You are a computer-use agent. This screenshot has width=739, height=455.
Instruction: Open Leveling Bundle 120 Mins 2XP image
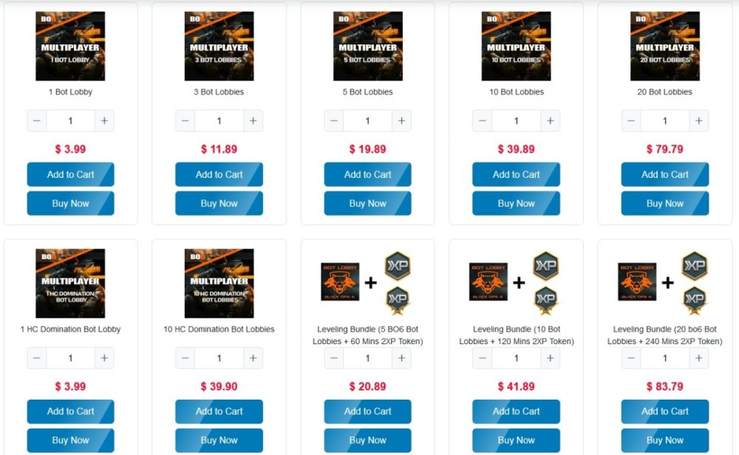click(516, 283)
